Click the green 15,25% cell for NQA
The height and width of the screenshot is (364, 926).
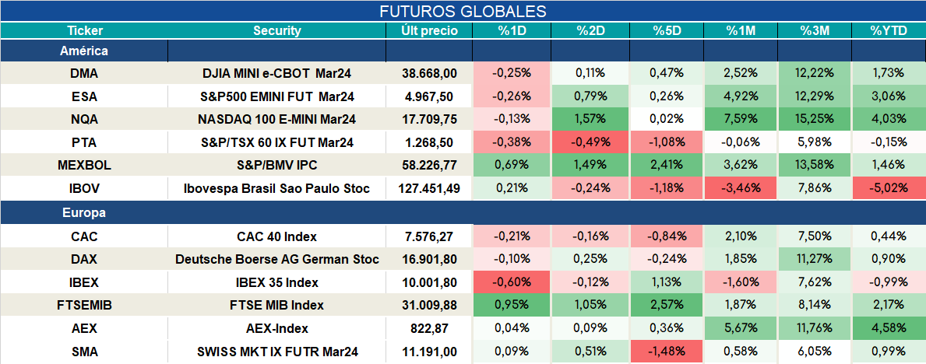point(815,119)
